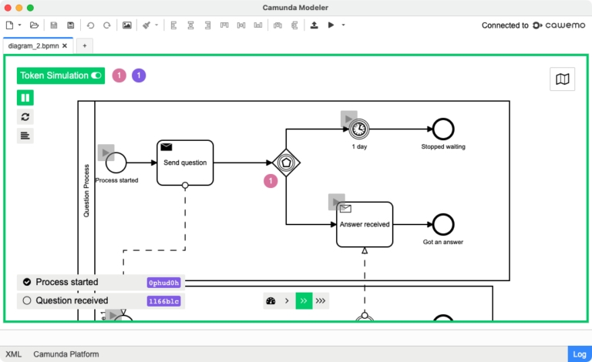Align selected elements to the left
The height and width of the screenshot is (362, 592).
pos(173,25)
